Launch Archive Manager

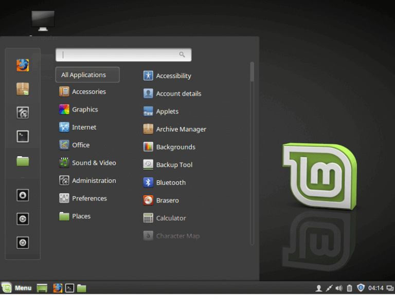(175, 129)
